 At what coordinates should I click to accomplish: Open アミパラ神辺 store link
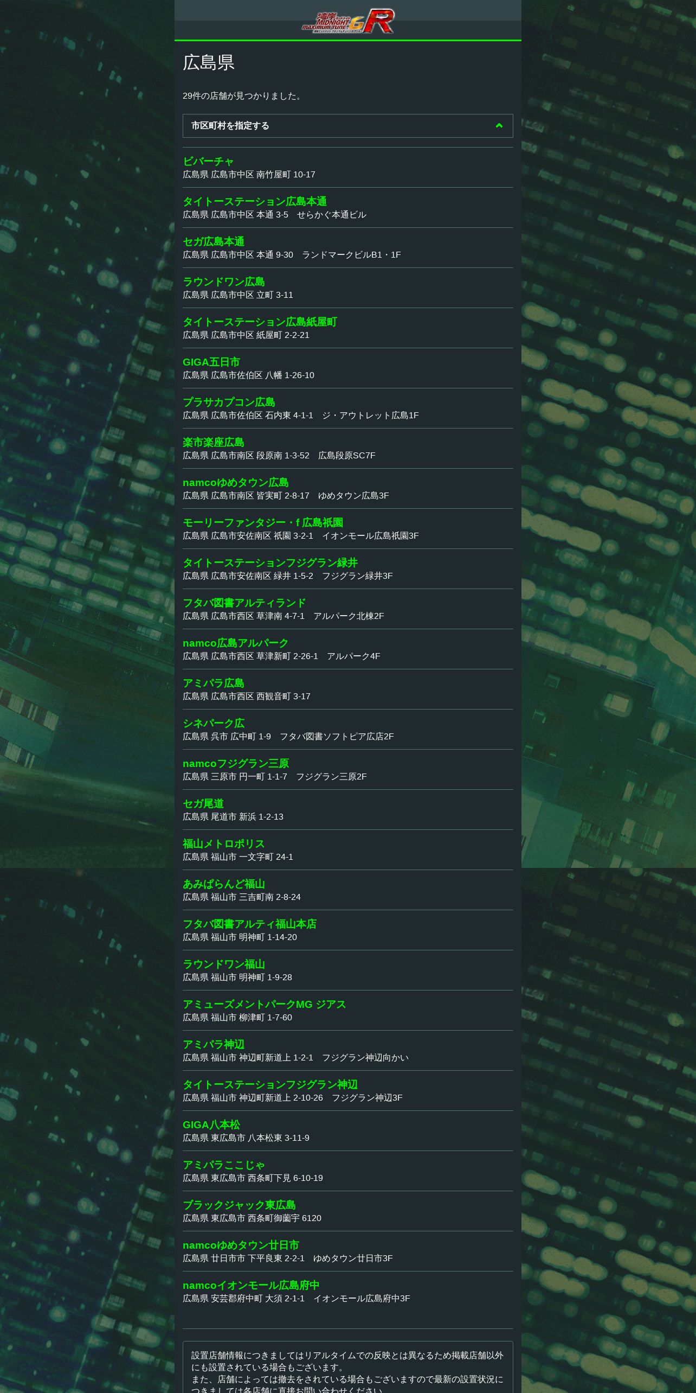coord(214,1045)
